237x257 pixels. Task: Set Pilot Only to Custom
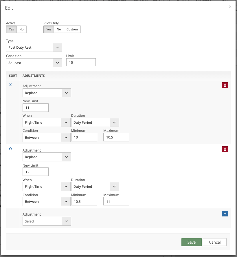(72, 29)
